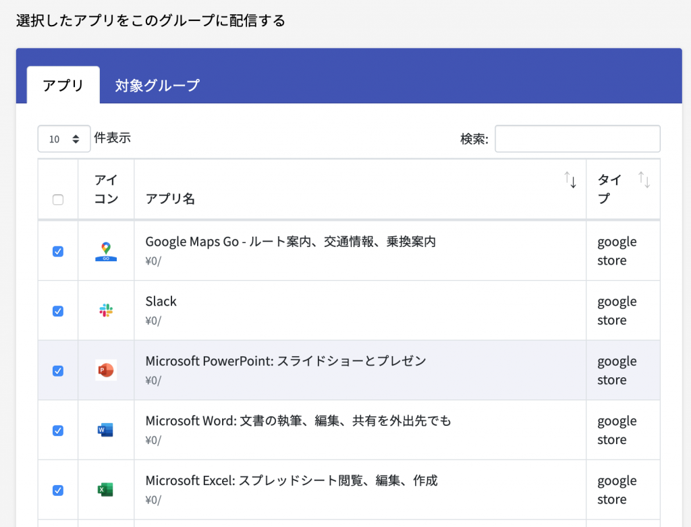Switch to the アプリ tab

63,85
